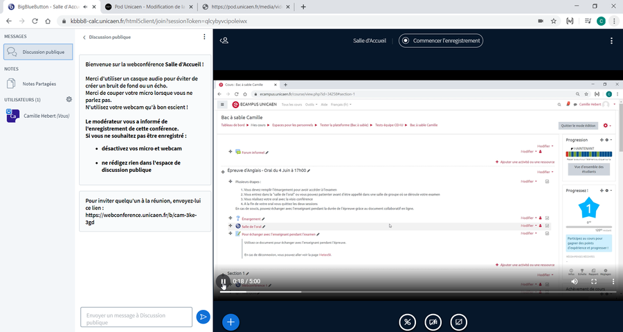Click Aide menu item
623x332 pixels.
324,105
